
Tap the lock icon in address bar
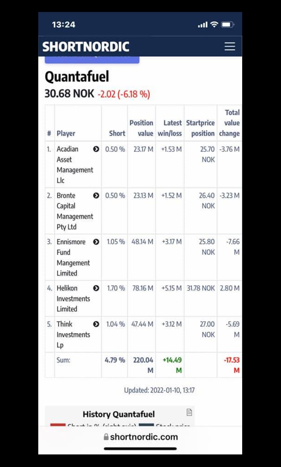(106, 437)
